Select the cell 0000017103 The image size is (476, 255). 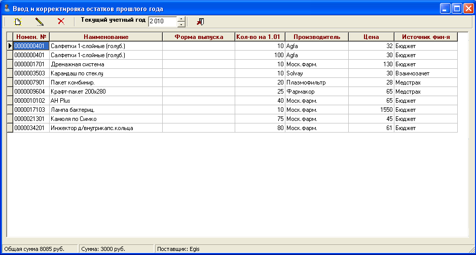pyautogui.click(x=31, y=110)
